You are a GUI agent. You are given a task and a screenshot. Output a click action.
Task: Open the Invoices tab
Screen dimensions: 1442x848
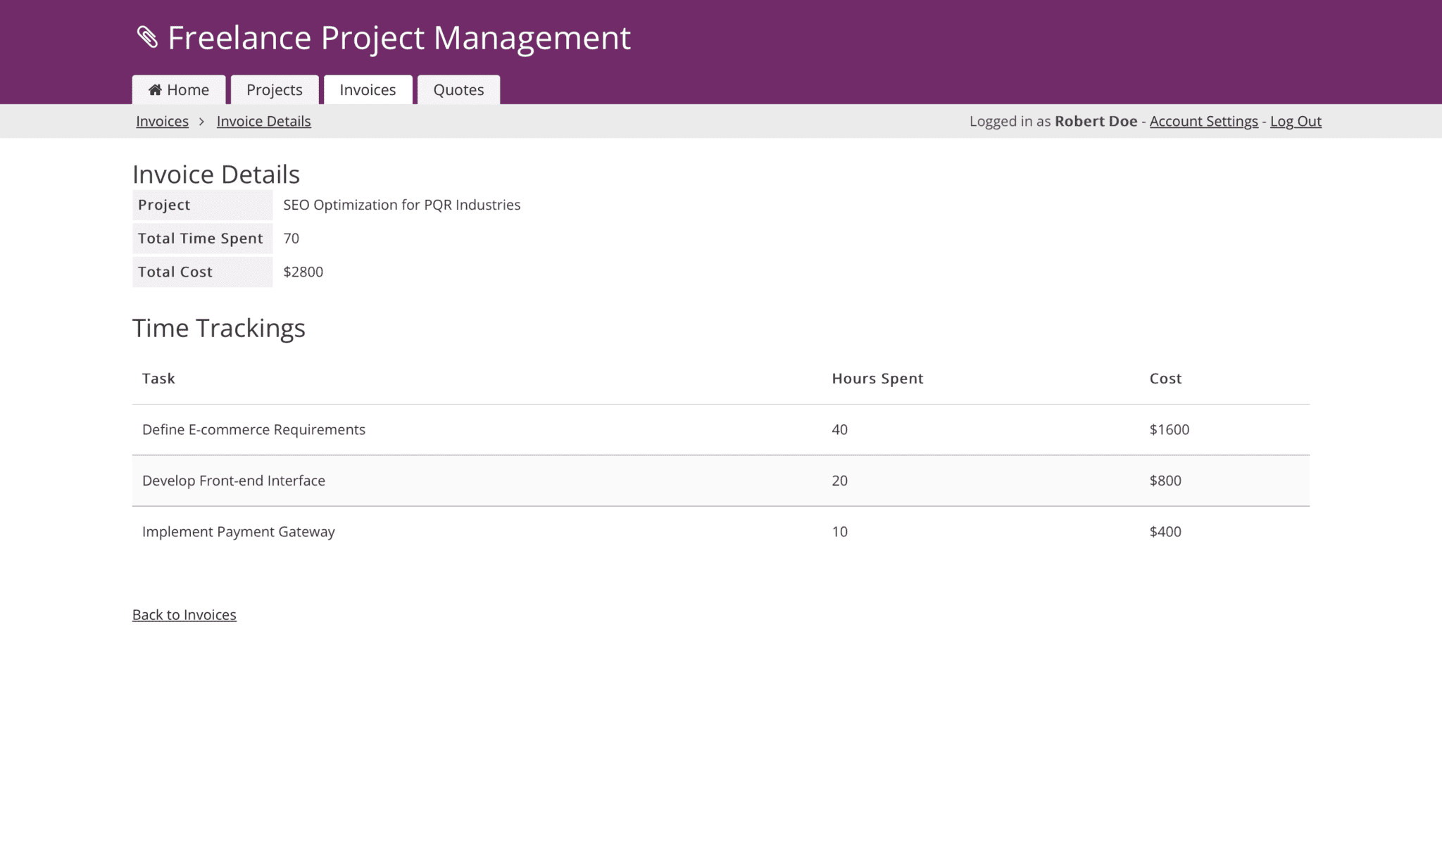click(367, 89)
